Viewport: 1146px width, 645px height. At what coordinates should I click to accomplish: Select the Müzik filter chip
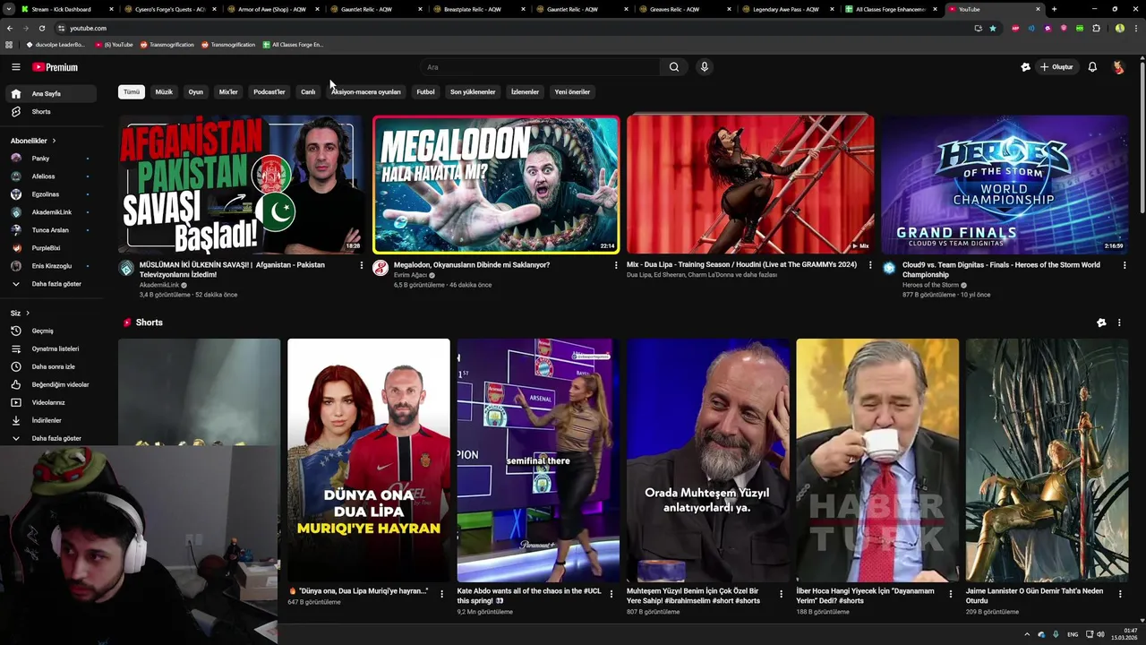pos(164,91)
